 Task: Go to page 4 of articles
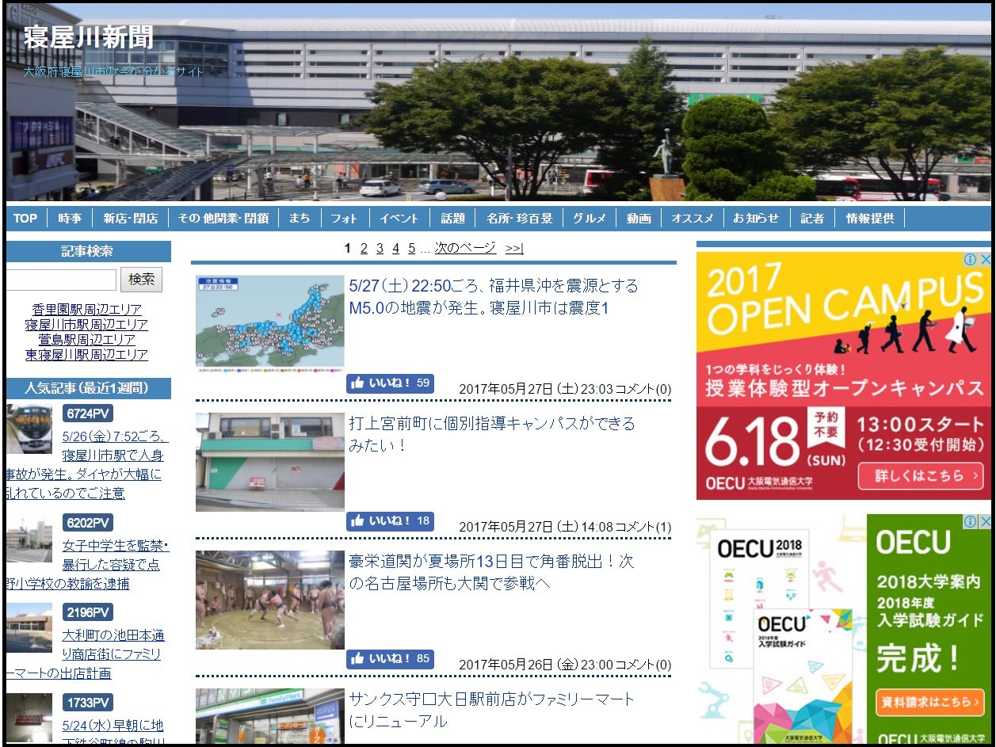point(395,249)
